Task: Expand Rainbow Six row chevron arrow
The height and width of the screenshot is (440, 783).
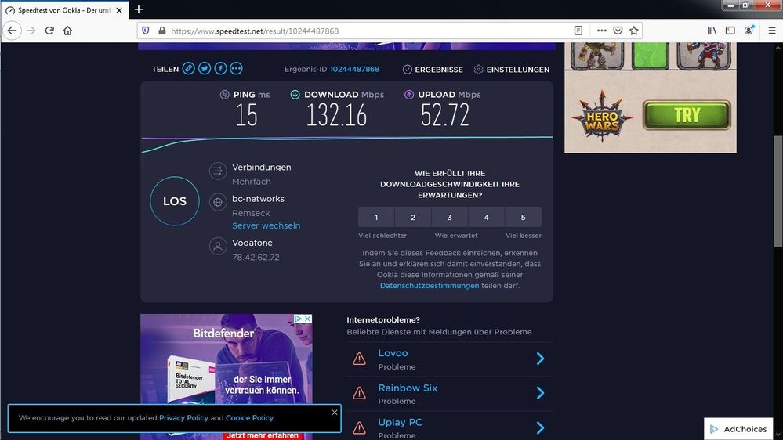Action: [x=540, y=392]
